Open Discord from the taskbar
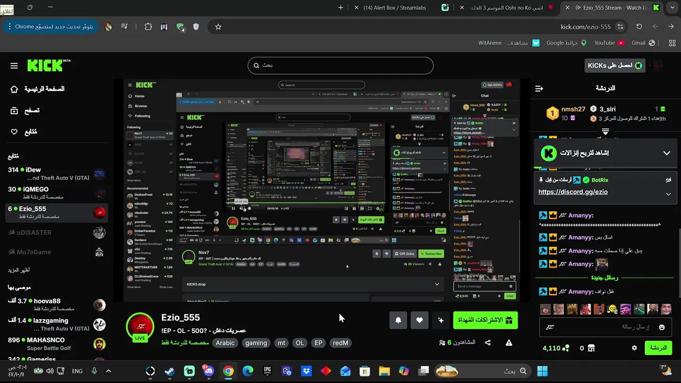This screenshot has height=383, width=681. tap(208, 371)
